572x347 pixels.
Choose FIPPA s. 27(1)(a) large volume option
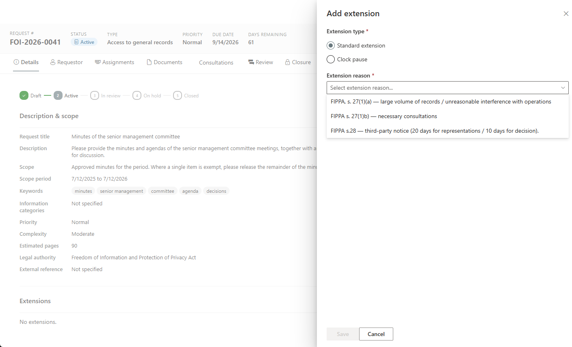point(447,101)
